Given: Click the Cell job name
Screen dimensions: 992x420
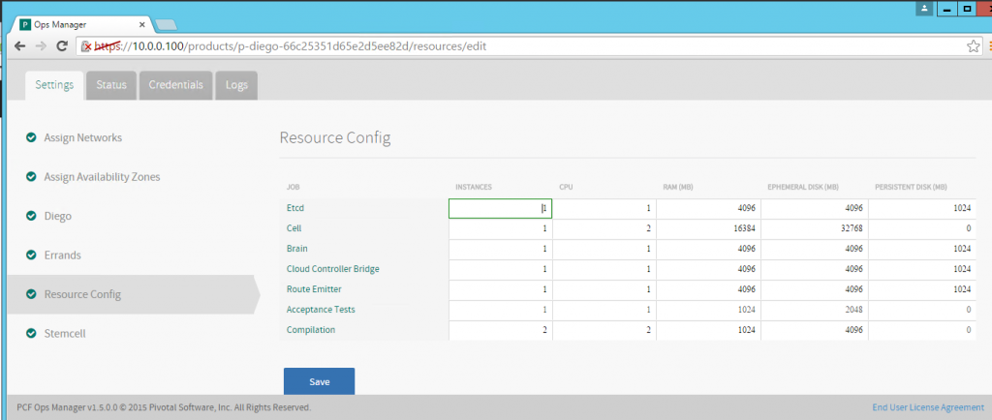Looking at the screenshot, I should 293,228.
